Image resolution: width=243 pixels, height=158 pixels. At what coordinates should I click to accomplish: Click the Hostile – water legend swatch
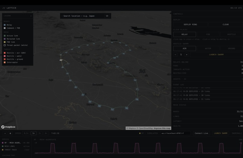[5, 56]
